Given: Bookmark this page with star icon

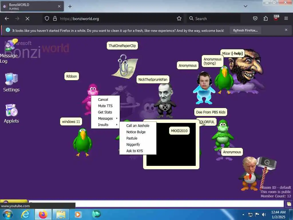Looking at the screenshot, I should [179, 19].
